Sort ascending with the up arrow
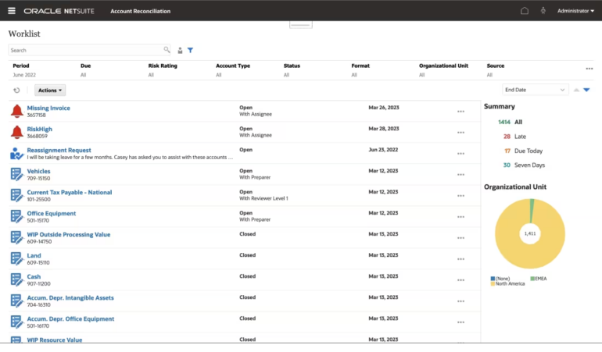 (576, 90)
